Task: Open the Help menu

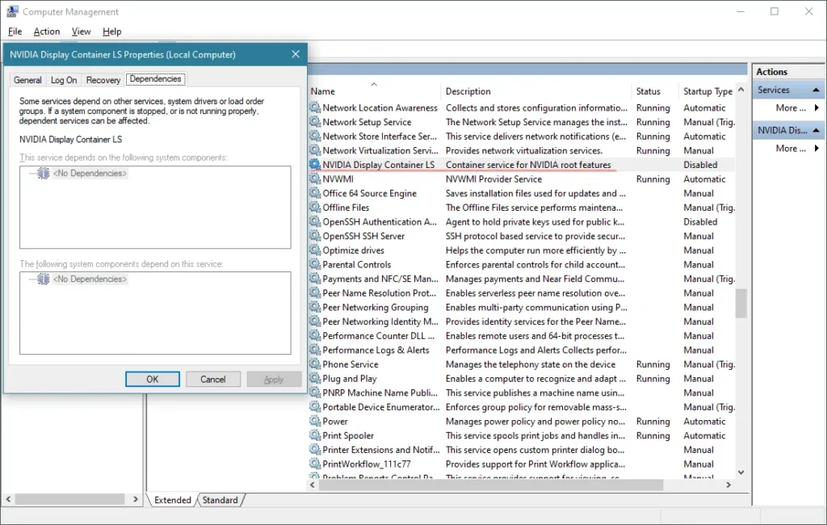Action: tap(111, 31)
